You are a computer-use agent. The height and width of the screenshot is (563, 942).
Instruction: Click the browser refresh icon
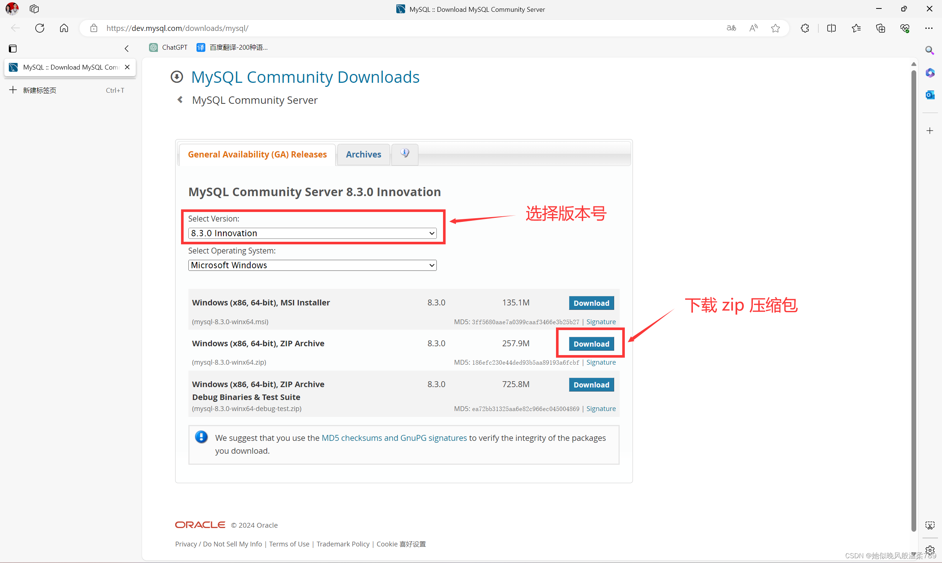pos(40,28)
